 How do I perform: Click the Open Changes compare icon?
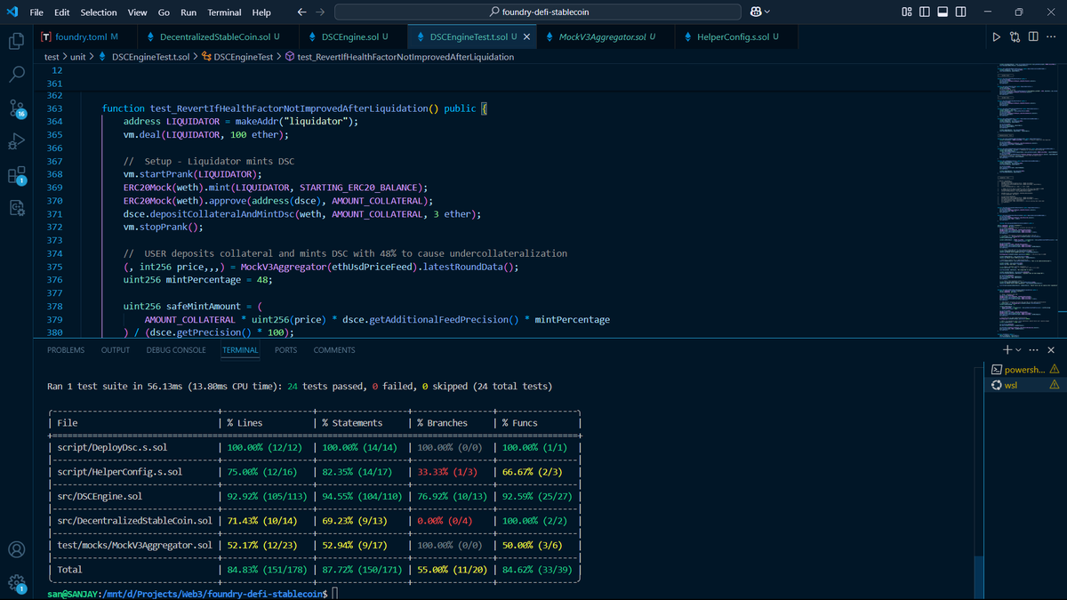click(x=1015, y=36)
